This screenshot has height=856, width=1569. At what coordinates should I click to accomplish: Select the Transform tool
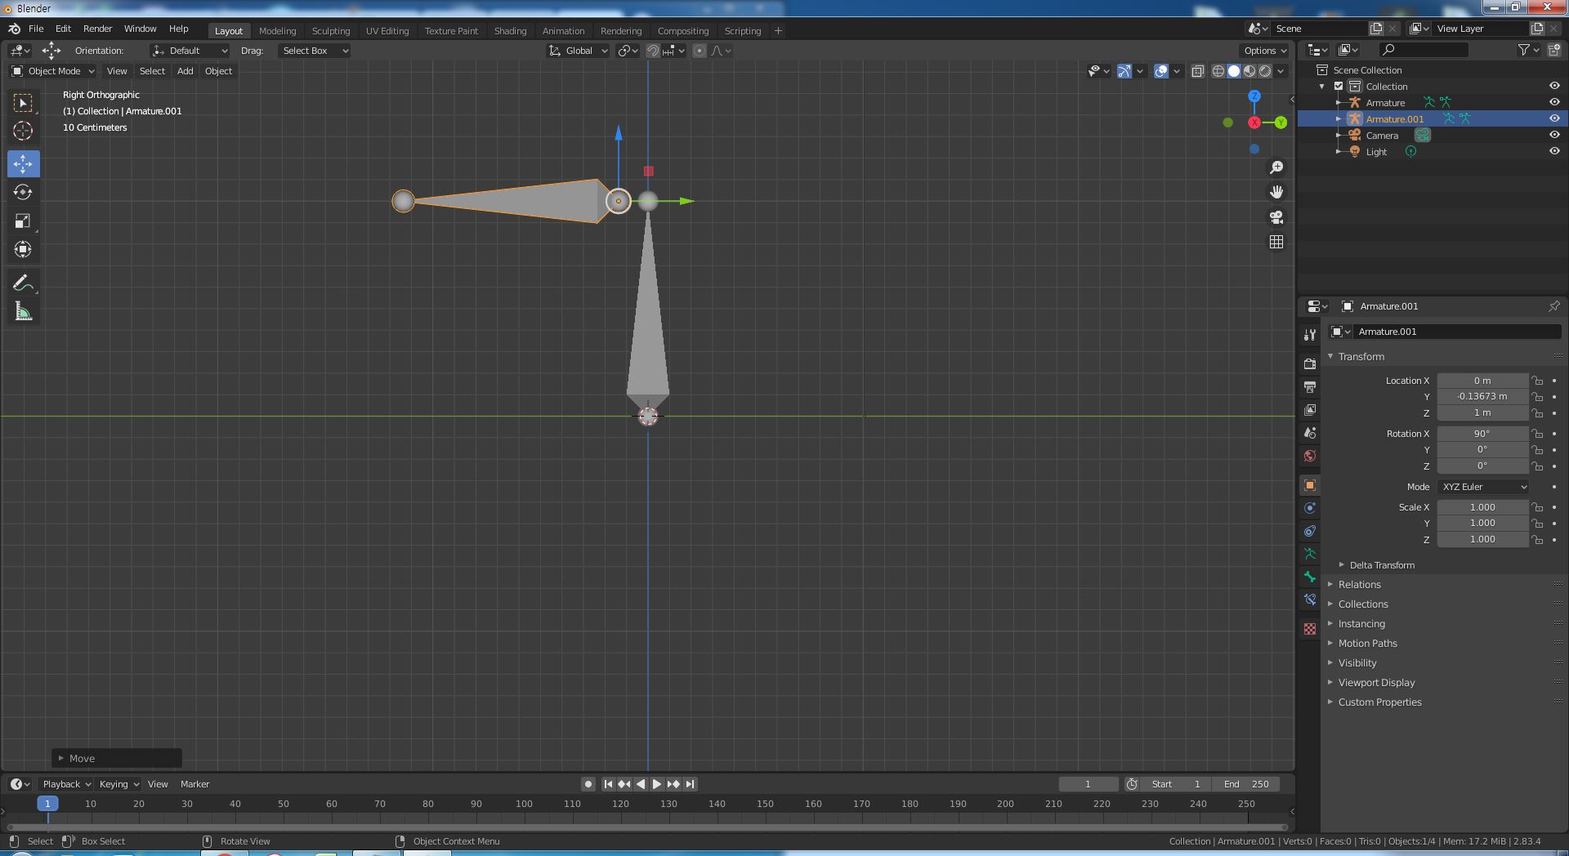pos(23,249)
